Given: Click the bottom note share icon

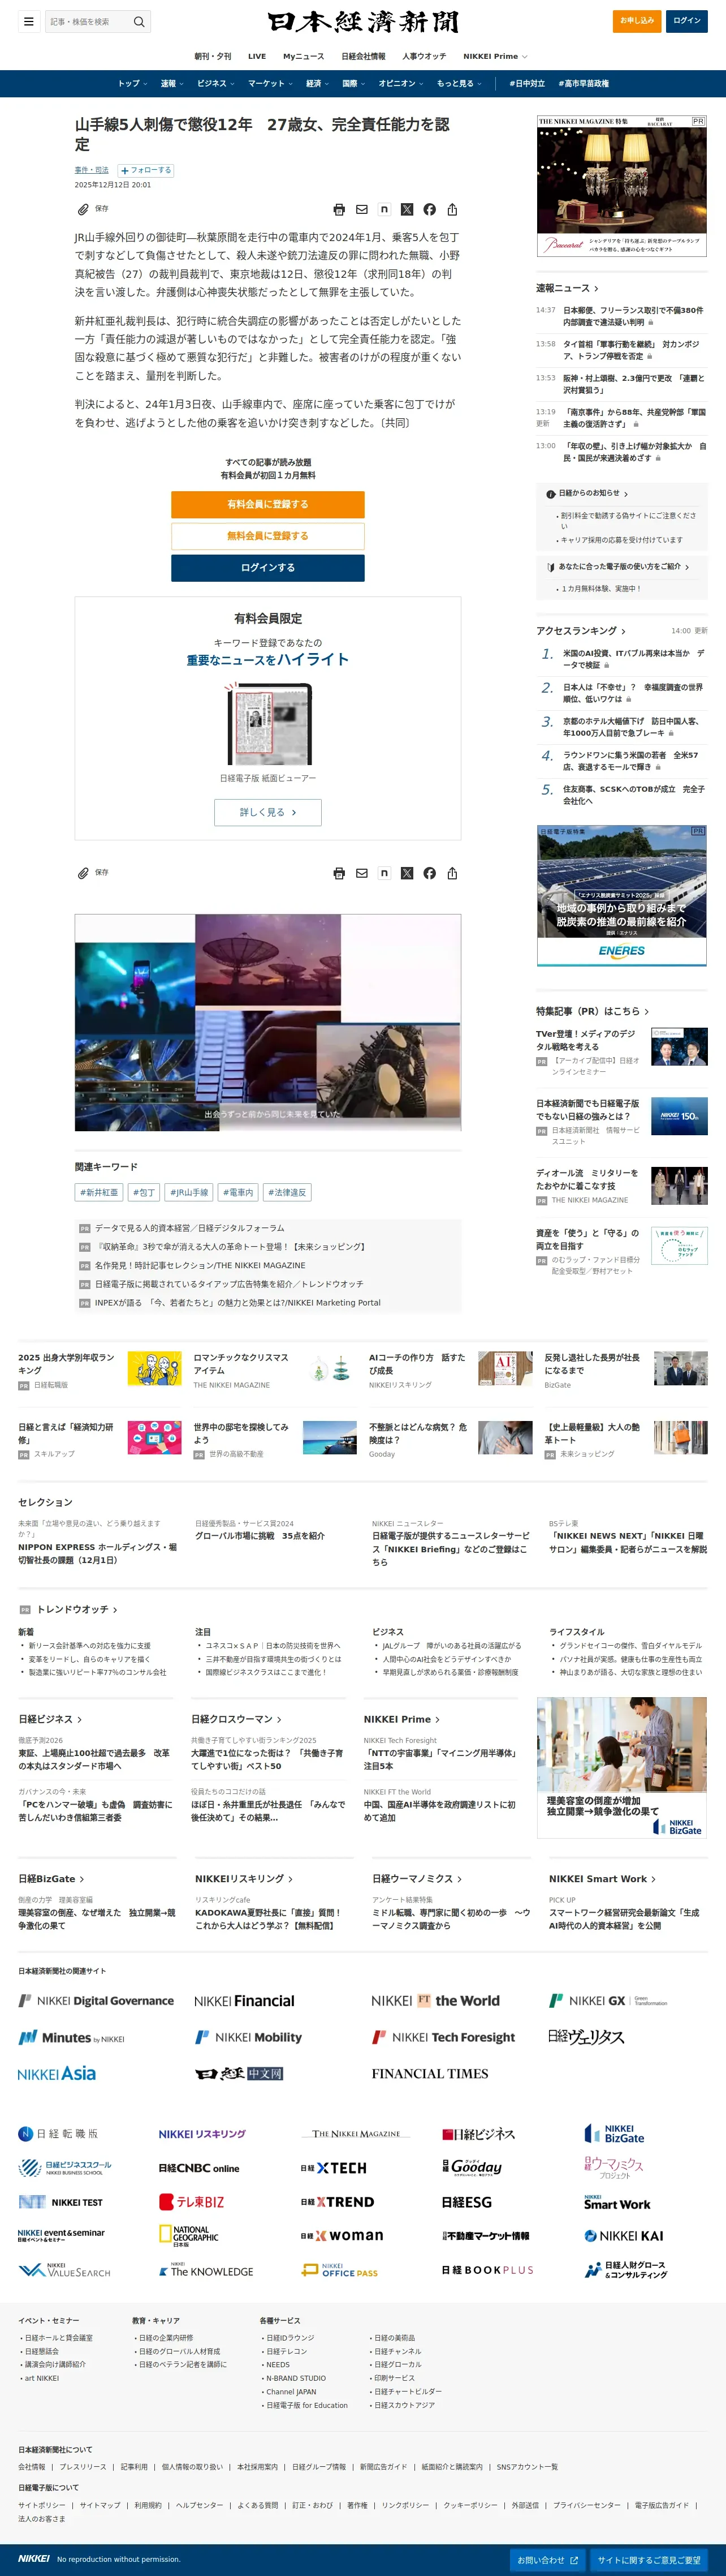Looking at the screenshot, I should [x=384, y=873].
